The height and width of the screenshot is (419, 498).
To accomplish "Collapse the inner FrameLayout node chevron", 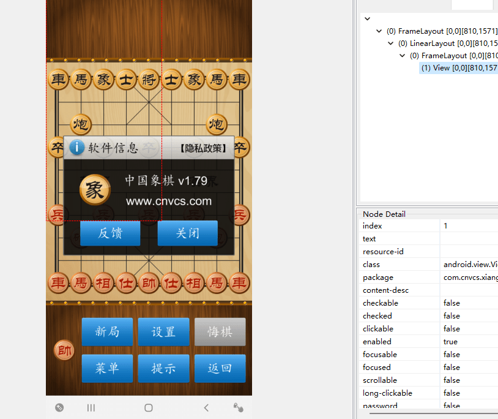I will point(403,56).
